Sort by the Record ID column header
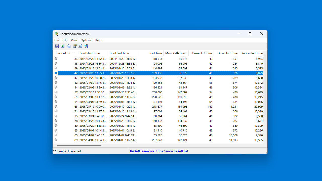Image resolution: width=322 pixels, height=181 pixels. (x=63, y=53)
